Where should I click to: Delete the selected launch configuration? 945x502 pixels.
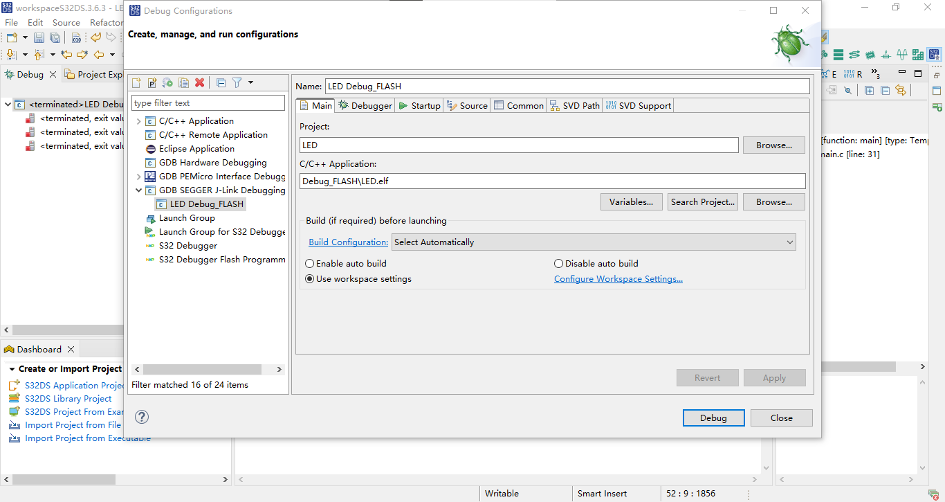coord(200,82)
